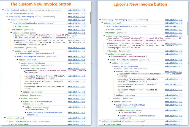The width and height of the screenshot is (190, 127).
Task: Collapse viewChanging ViewChanging row in Epicor panel
Action: [100, 20]
